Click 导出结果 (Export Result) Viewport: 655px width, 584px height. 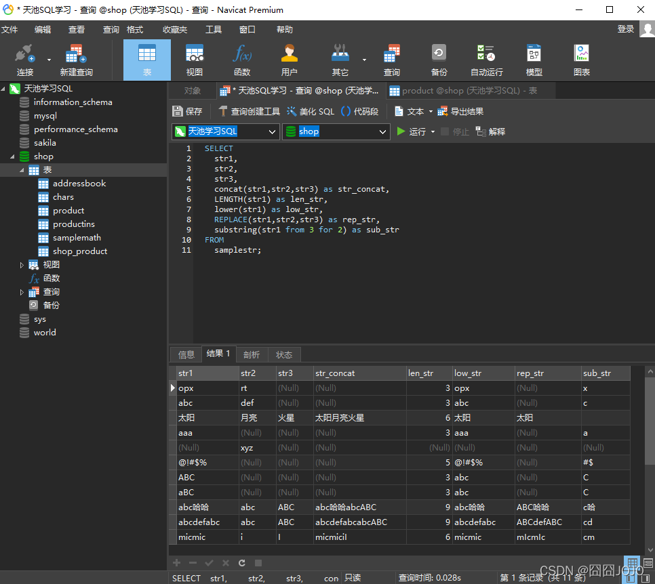click(460, 112)
